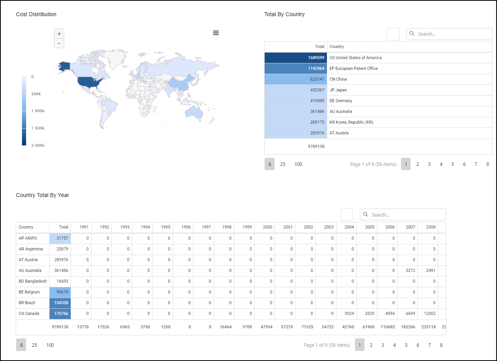Zoom out on the world map

[x=59, y=43]
